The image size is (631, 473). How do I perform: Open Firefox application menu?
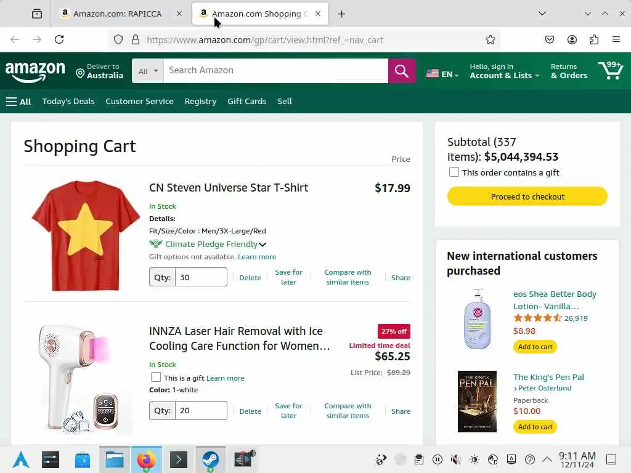(616, 39)
